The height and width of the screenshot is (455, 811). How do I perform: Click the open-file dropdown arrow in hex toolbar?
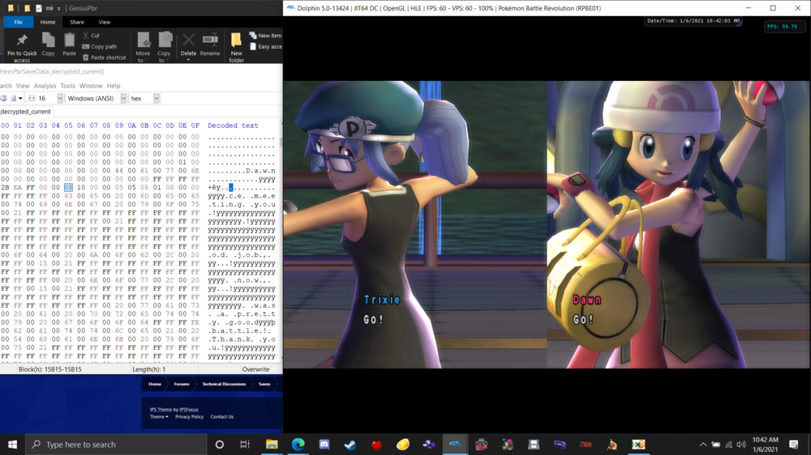pyautogui.click(x=20, y=98)
